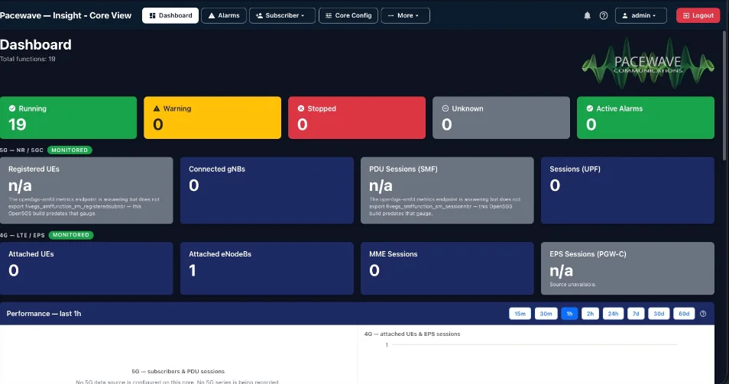The height and width of the screenshot is (384, 729).
Task: Set performance range to 30m
Action: coord(546,314)
